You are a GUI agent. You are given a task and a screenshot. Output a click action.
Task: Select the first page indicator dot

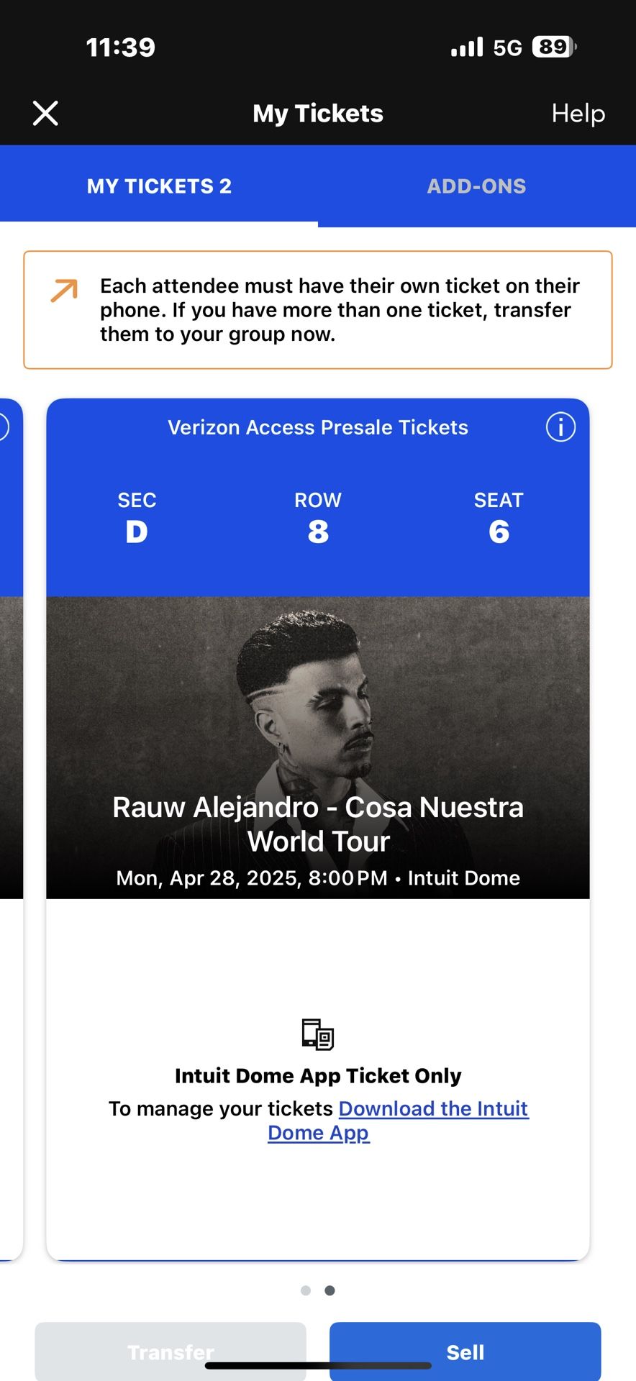pos(306,1290)
